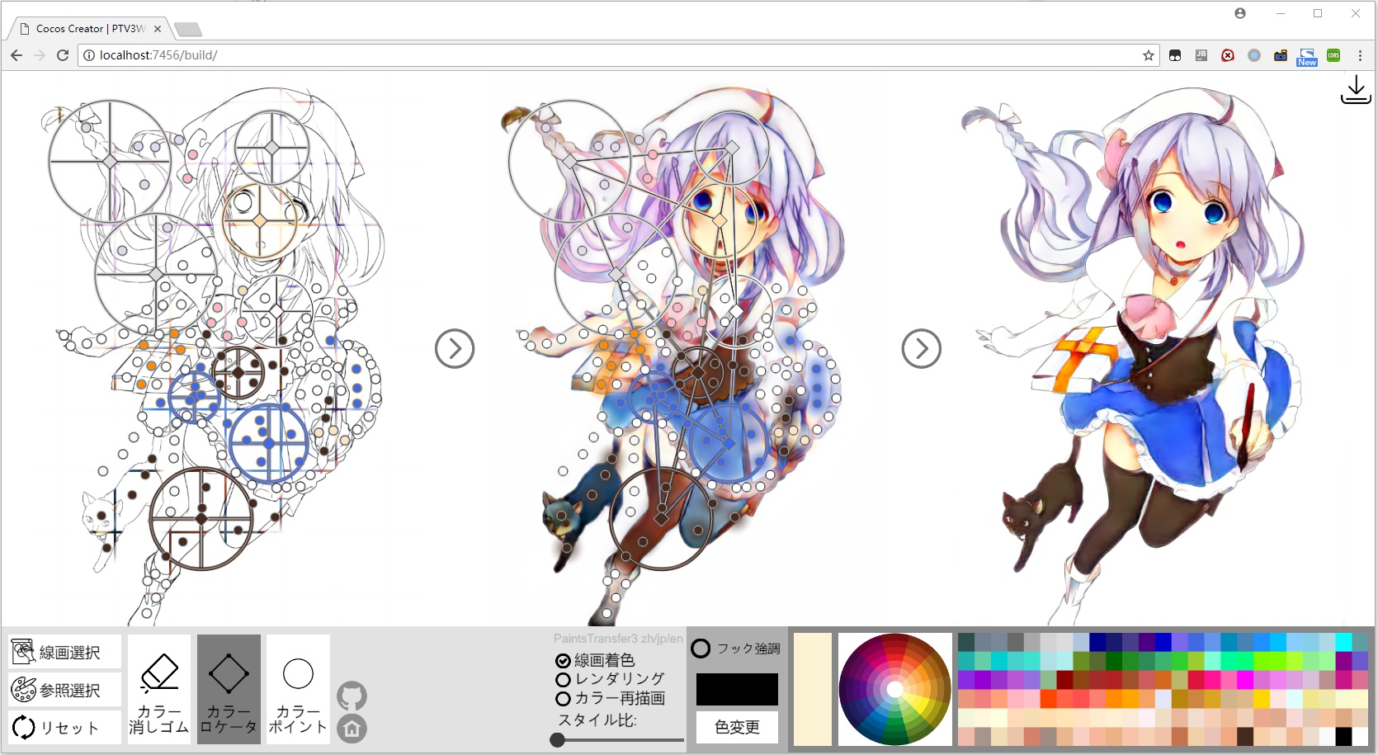Click the next arrow between first two images
Screen dimensions: 1378x755
pos(455,349)
